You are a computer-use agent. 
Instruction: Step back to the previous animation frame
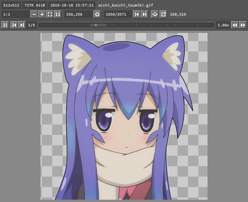[x=14, y=25]
